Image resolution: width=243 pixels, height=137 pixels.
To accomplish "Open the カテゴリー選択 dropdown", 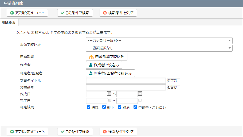I will [159, 41].
